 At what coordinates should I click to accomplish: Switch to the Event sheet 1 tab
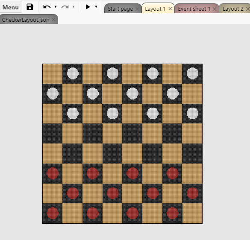tap(194, 9)
